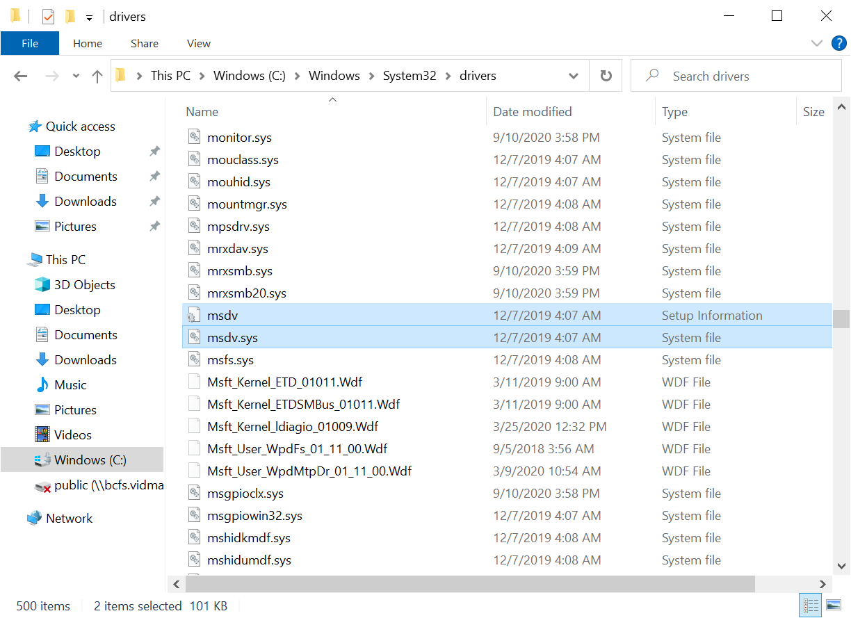Click the mrxsmb.sys file icon
851x618 pixels.
pyautogui.click(x=194, y=271)
